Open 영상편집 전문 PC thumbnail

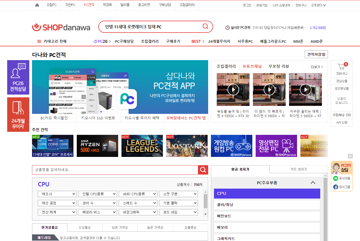tap(276, 146)
